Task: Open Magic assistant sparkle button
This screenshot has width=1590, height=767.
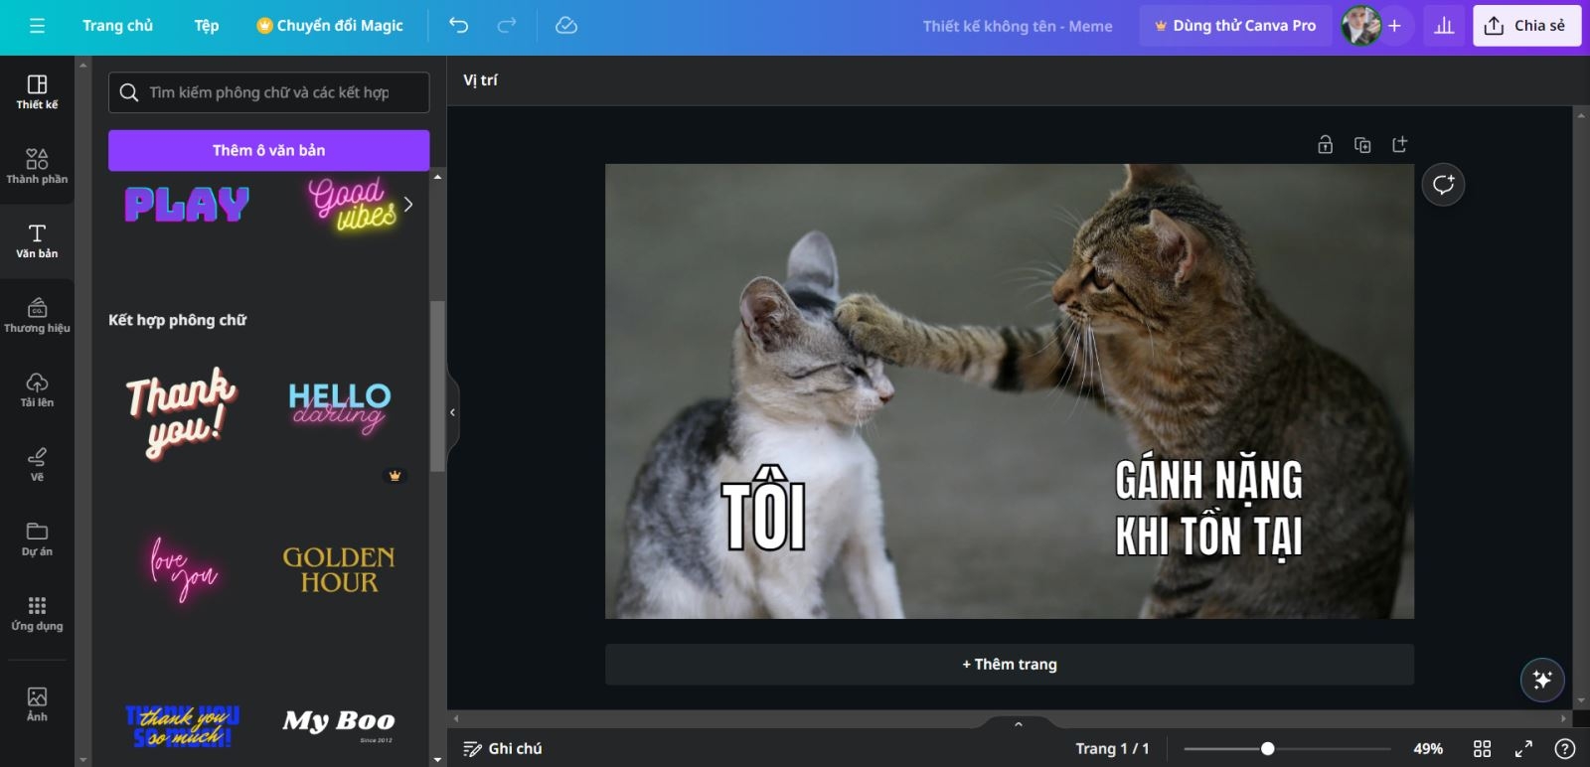Action: click(x=1542, y=680)
